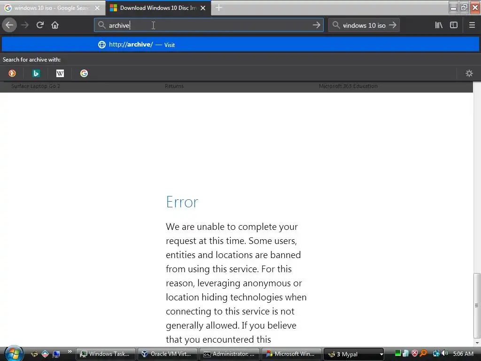
Task: Select the Download Windows 10 Disc Image tab
Action: click(158, 8)
